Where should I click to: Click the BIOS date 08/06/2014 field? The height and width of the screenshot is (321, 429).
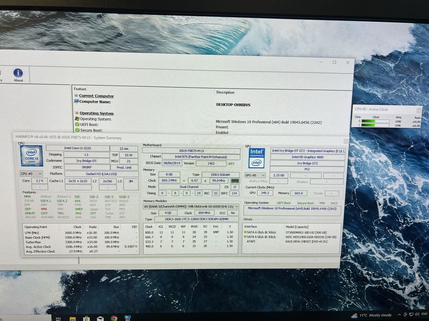(x=172, y=164)
